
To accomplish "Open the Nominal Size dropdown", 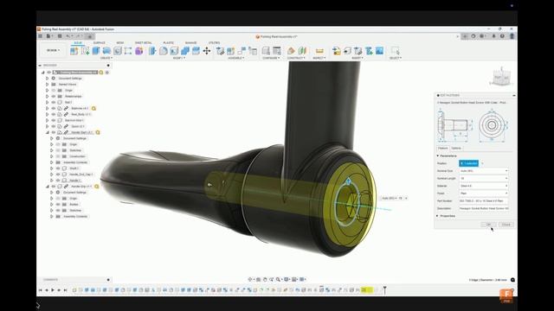I will (x=484, y=171).
